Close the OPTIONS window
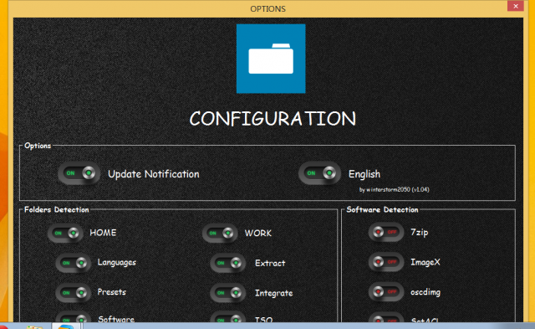 click(x=516, y=6)
